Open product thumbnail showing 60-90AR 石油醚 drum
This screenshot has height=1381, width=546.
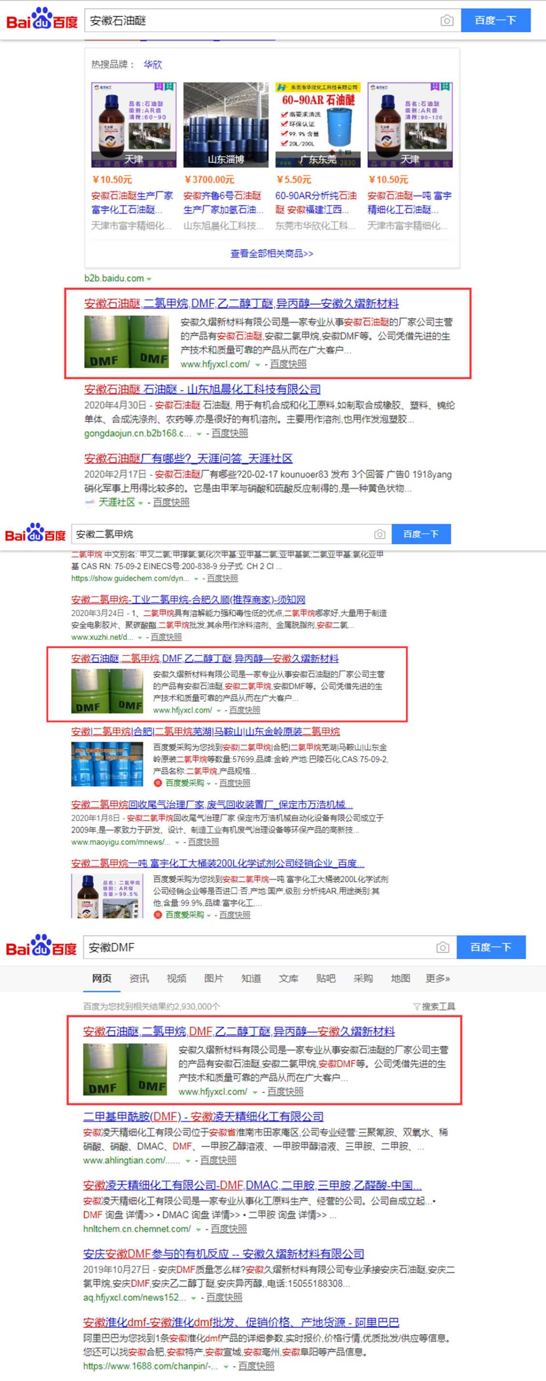(x=317, y=125)
